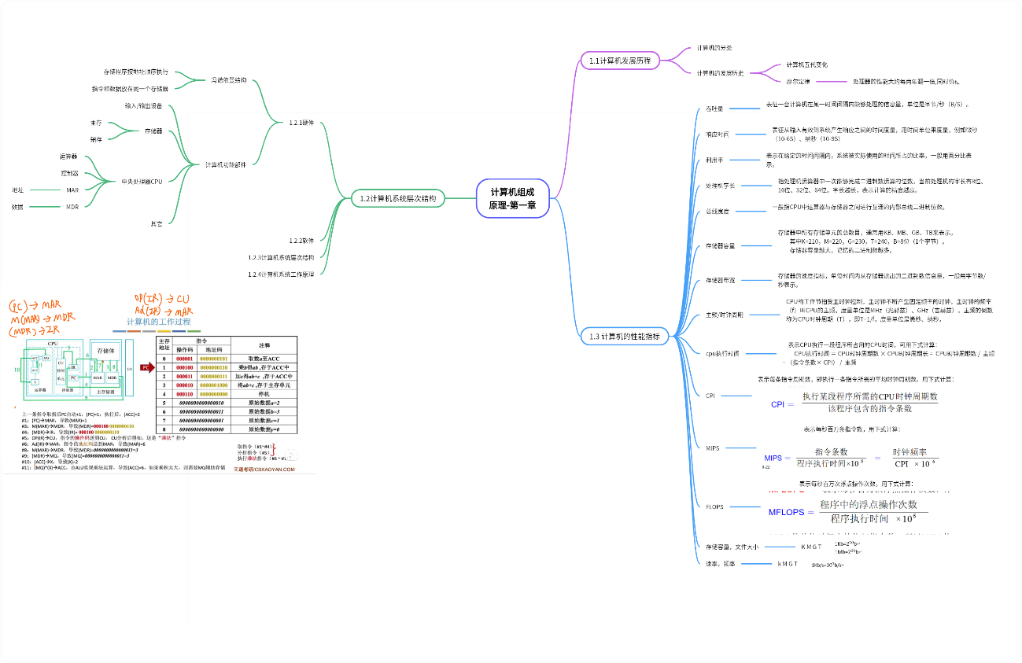
Task: Click the 1.2.4计算机系统工作原理 subtopic
Action: pos(281,274)
